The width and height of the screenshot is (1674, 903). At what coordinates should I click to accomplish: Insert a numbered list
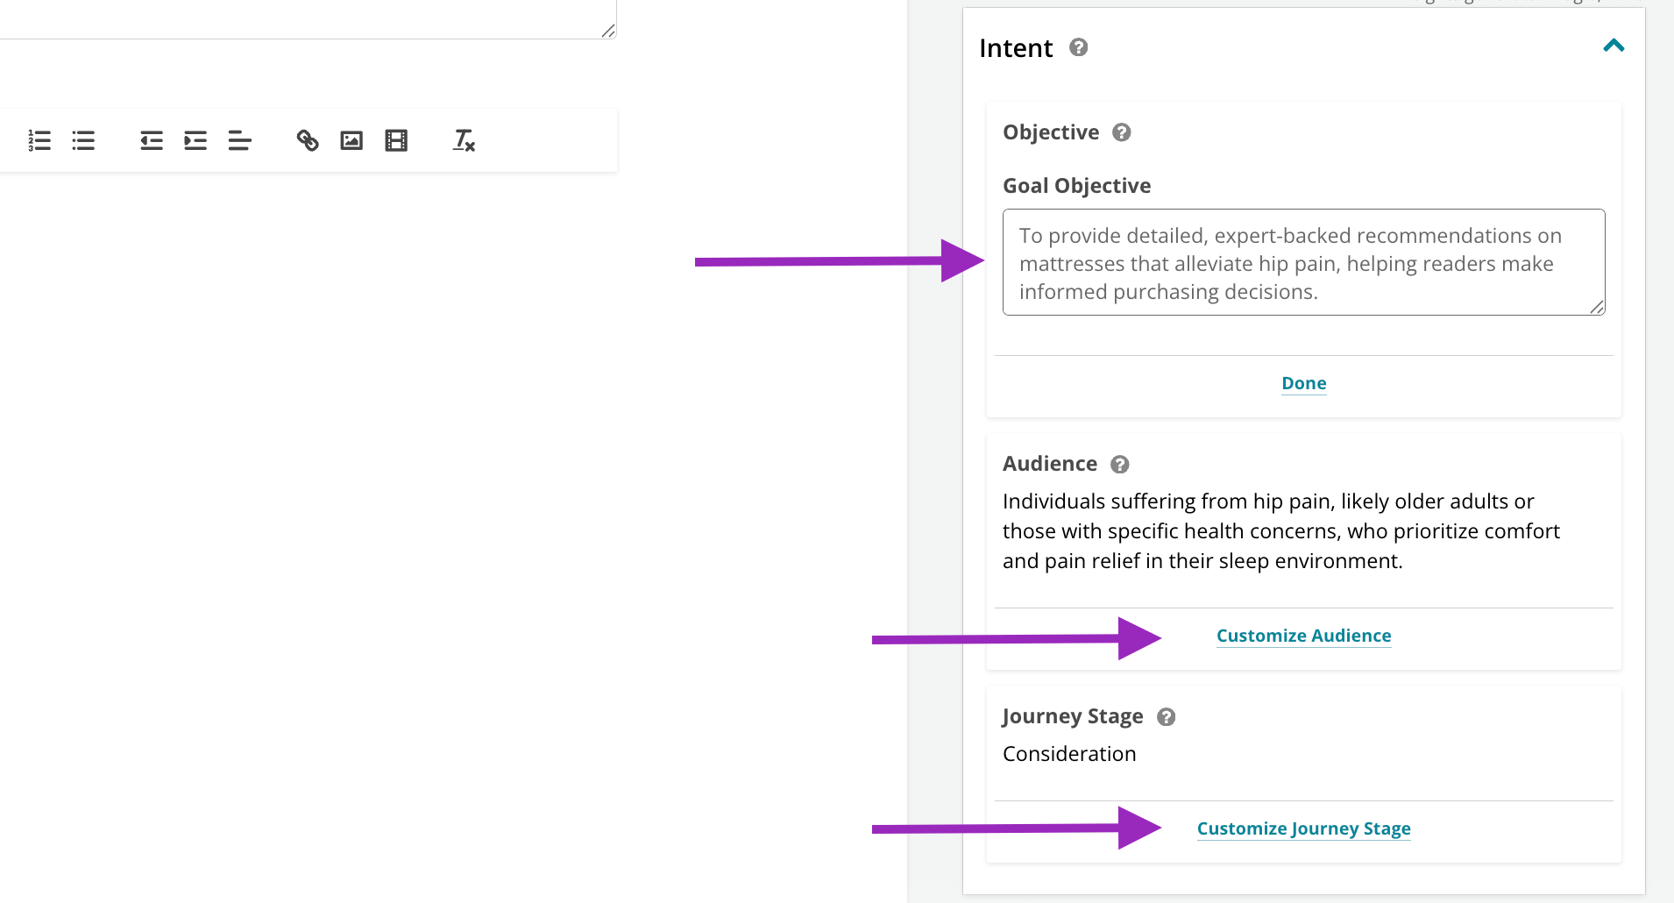pyautogui.click(x=39, y=140)
